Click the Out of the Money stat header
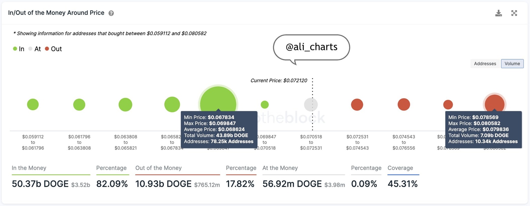Viewport: 530px width, 206px height. coord(158,168)
